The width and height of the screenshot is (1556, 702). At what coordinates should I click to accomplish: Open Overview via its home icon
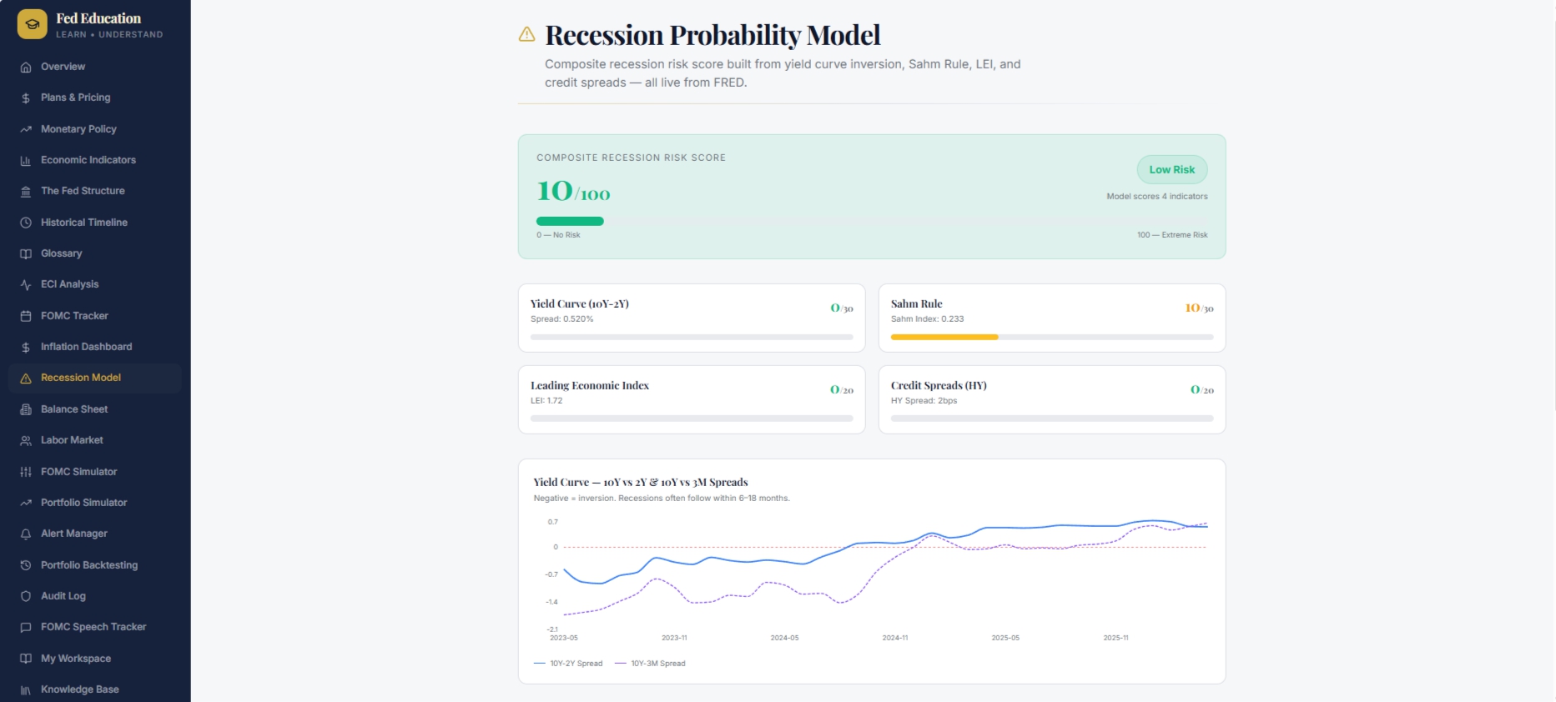pyautogui.click(x=26, y=67)
